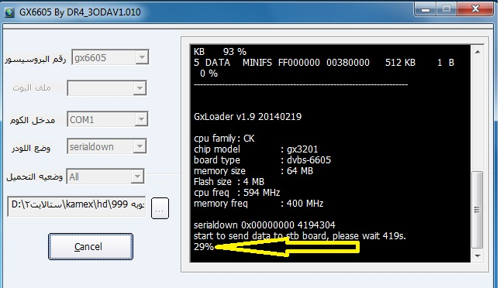Click the log scrollbar up arrow
The height and width of the screenshot is (288, 500).
tap(478, 52)
